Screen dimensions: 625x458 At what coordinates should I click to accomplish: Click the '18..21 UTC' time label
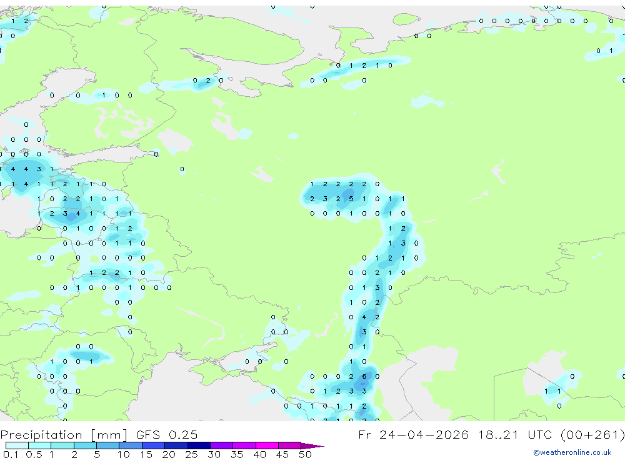pos(514,435)
